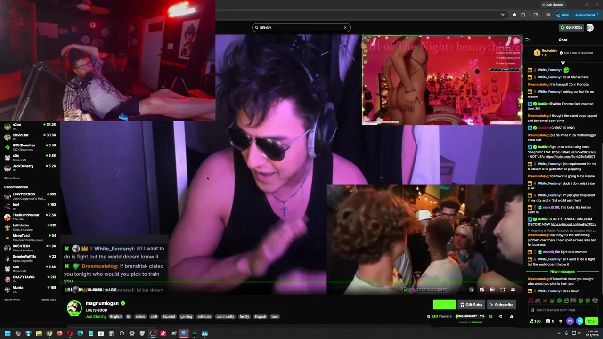
Task: Open keithlocks recommended channel
Action: tap(30, 227)
